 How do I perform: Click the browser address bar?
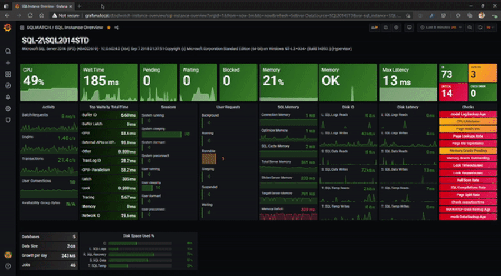coord(236,16)
